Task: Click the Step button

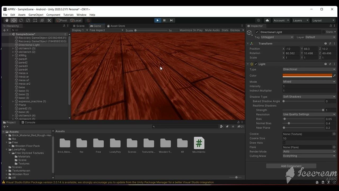Action: point(171,20)
